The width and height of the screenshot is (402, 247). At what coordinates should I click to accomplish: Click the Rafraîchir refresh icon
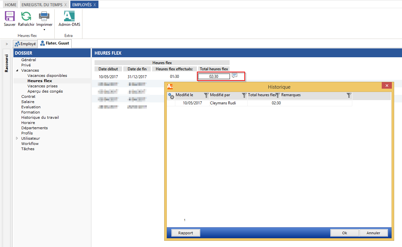(26, 16)
